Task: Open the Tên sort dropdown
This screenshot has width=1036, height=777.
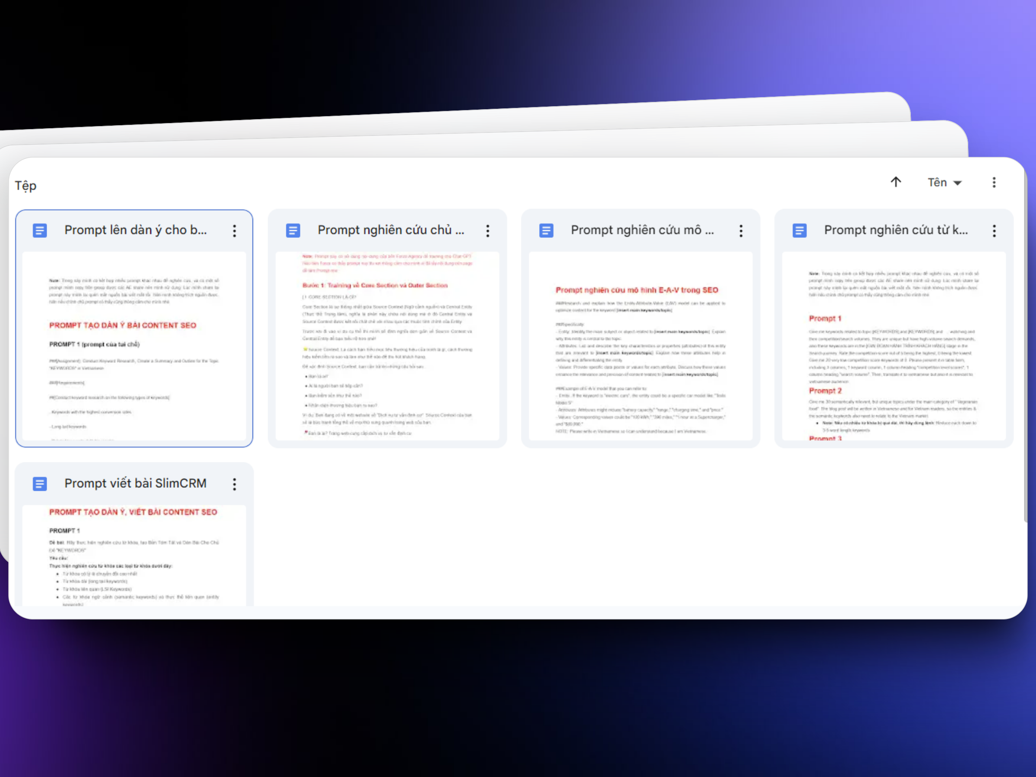Action: pyautogui.click(x=944, y=183)
